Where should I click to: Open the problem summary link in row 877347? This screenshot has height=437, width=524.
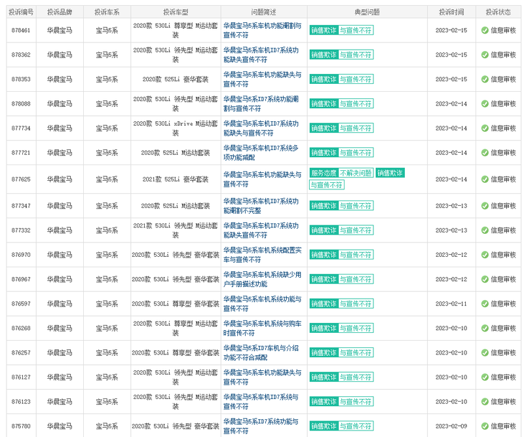[261, 206]
